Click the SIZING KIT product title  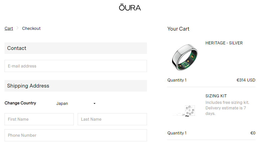(x=216, y=96)
